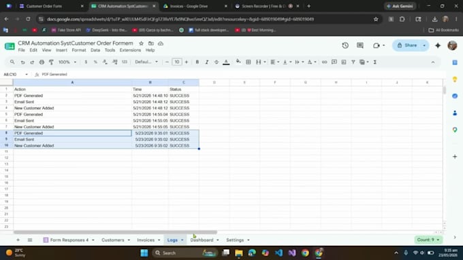
Task: Select the paint format tool
Action: (x=51, y=62)
